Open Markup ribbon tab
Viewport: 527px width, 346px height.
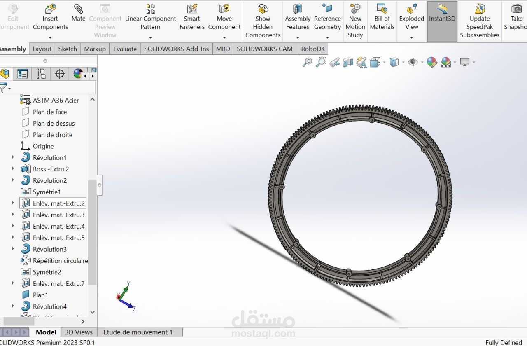95,49
